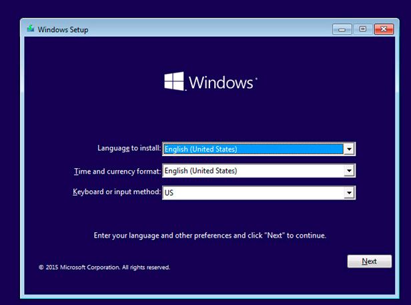
Task: Click the 'Language to install:' label
Action: point(129,148)
